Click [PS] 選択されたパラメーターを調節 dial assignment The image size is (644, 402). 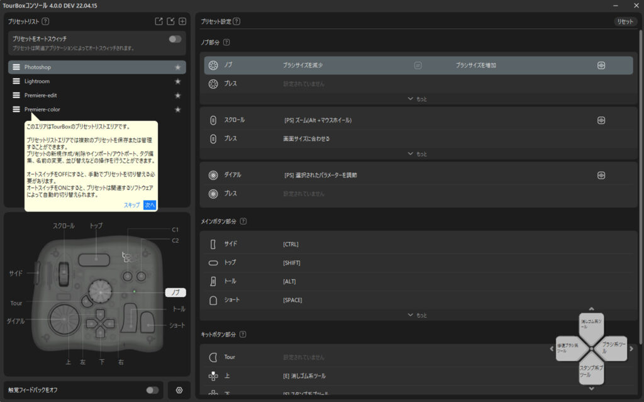pyautogui.click(x=320, y=176)
